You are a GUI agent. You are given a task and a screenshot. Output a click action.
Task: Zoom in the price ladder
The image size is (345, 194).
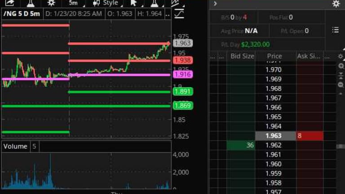point(341,66)
